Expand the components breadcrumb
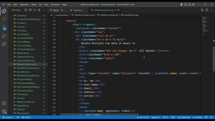Viewport: 215px width, 121px height. [61, 15]
